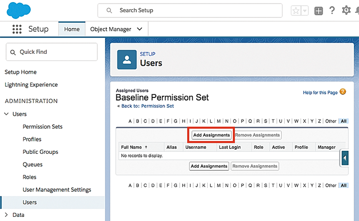Open Setup Home in sidebar
This screenshot has width=359, height=221.
21,72
